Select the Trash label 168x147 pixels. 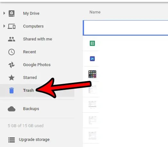point(29,91)
